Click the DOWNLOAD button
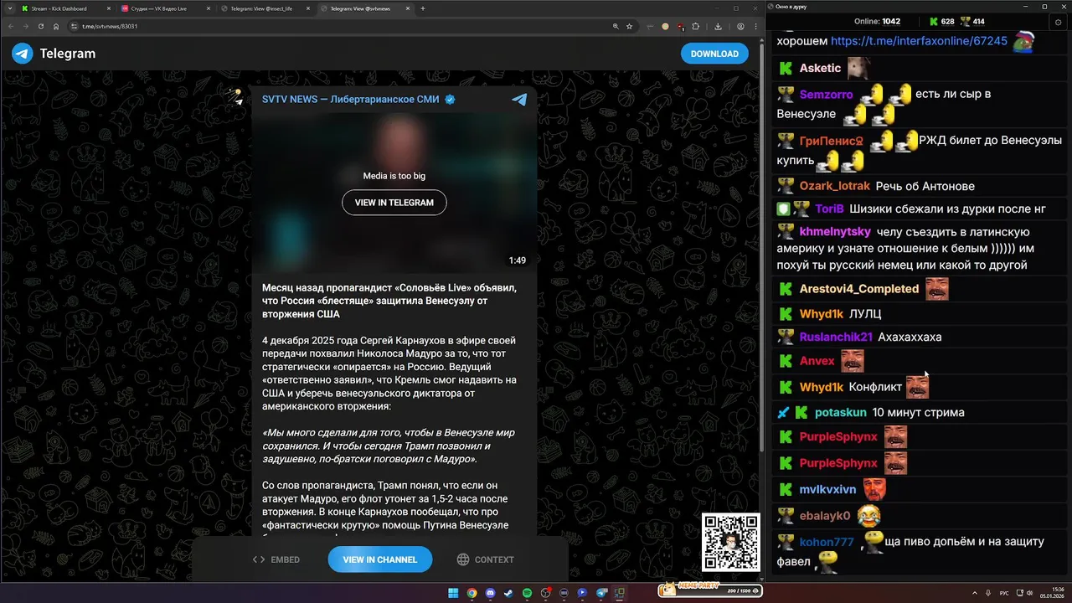1072x603 pixels. pos(714,54)
